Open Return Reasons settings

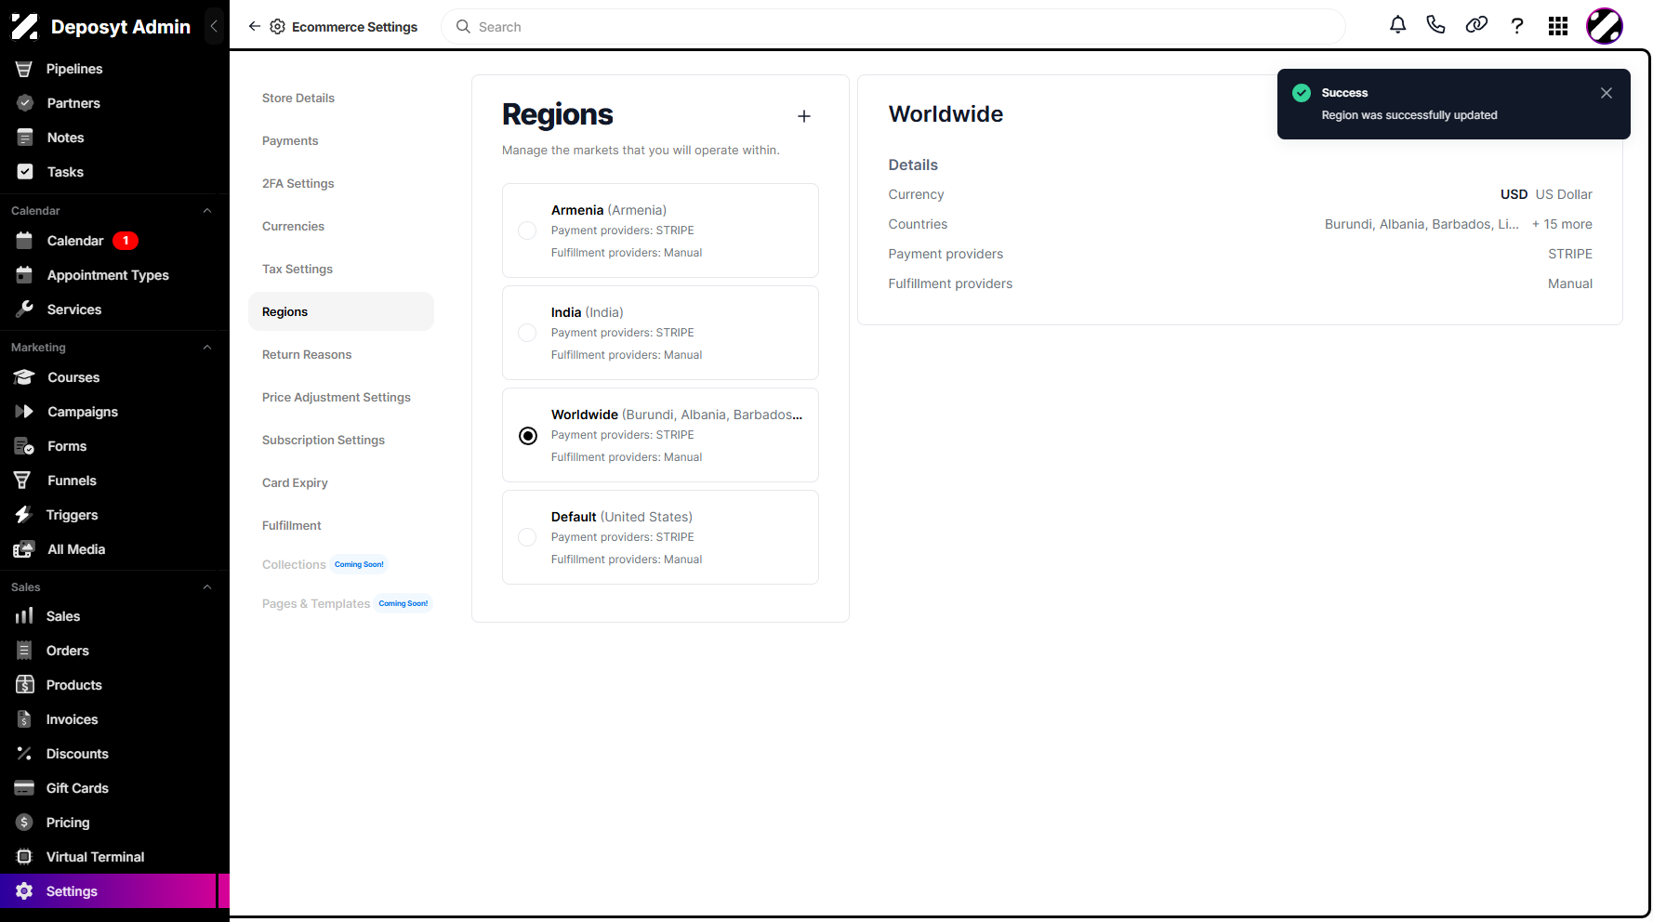(x=307, y=354)
